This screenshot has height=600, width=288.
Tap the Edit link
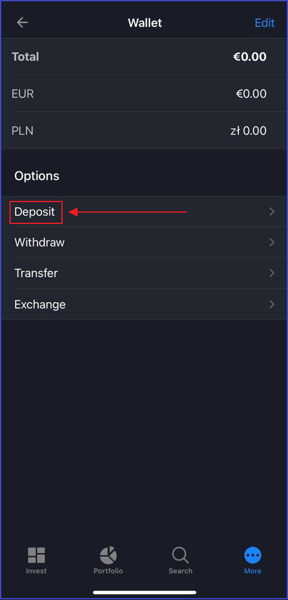coord(265,23)
